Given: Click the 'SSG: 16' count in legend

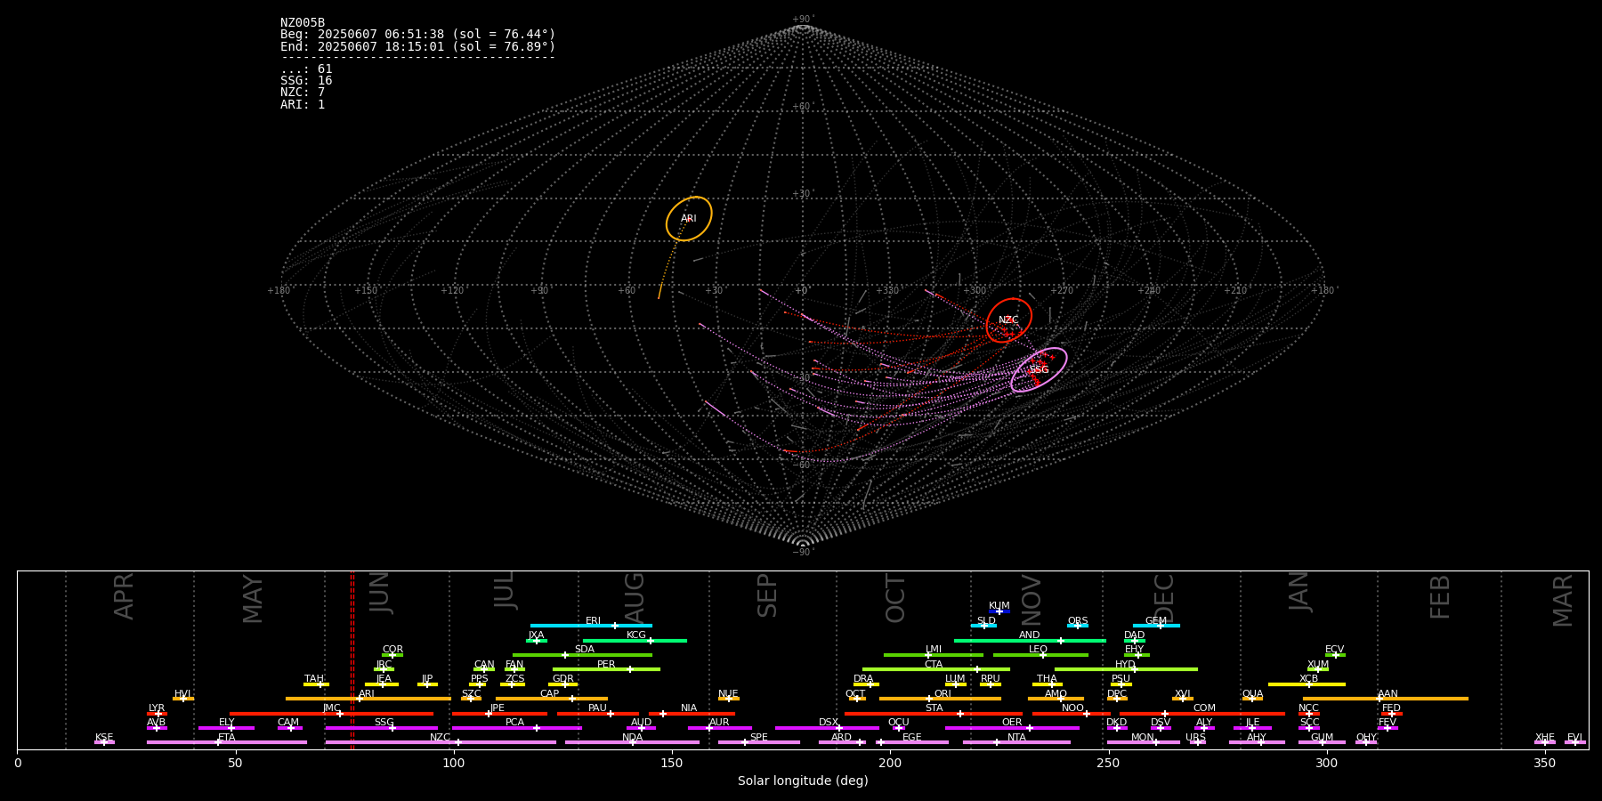Looking at the screenshot, I should tap(306, 81).
